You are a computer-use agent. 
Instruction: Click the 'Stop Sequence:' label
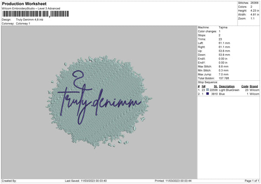coord(208,82)
